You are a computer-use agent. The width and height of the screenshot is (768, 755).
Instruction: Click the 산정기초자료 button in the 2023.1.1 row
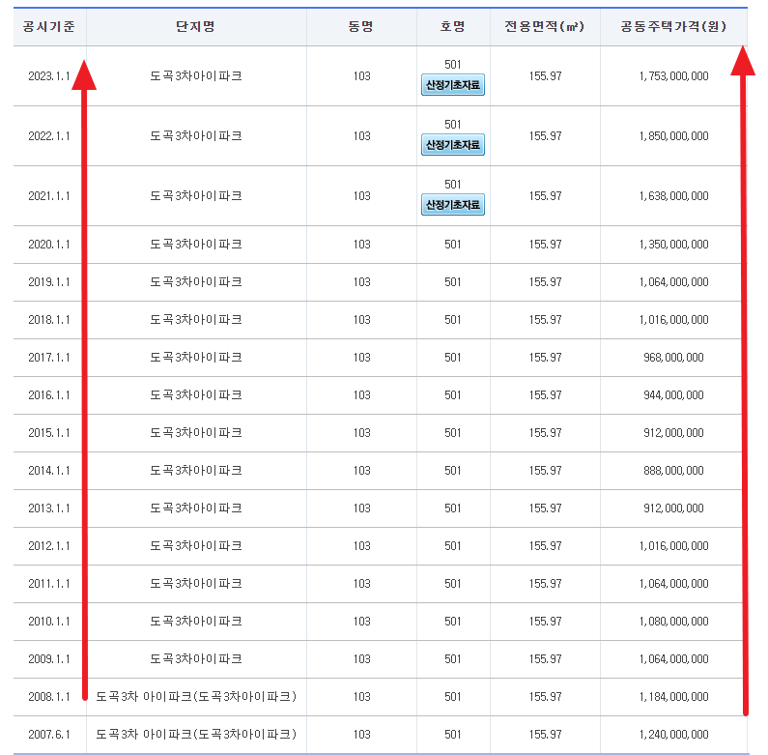(452, 85)
